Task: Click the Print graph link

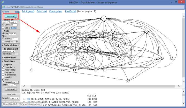Action: [x=28, y=11]
